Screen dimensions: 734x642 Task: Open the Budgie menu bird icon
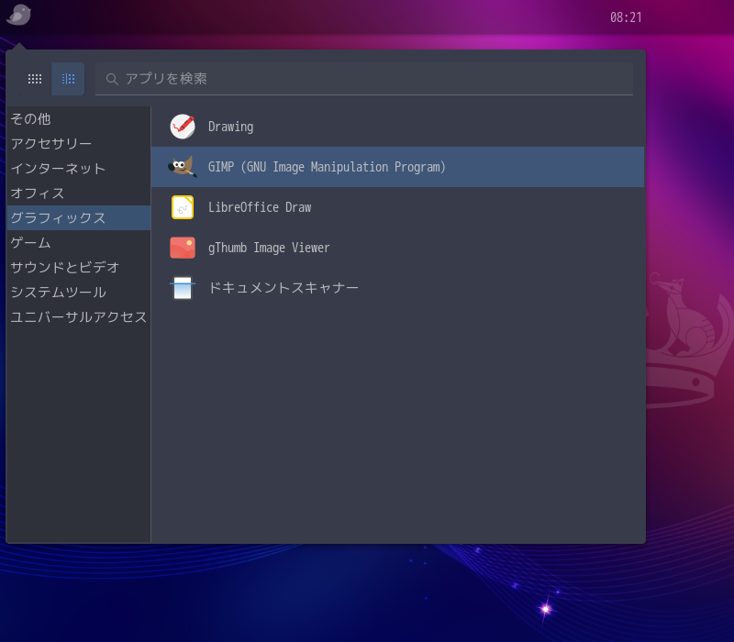18,15
